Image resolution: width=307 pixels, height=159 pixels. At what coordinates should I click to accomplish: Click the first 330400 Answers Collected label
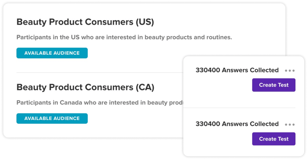(x=237, y=70)
